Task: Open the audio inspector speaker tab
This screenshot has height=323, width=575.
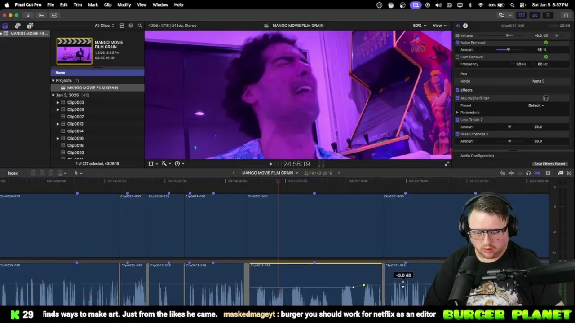Action: 457,26
